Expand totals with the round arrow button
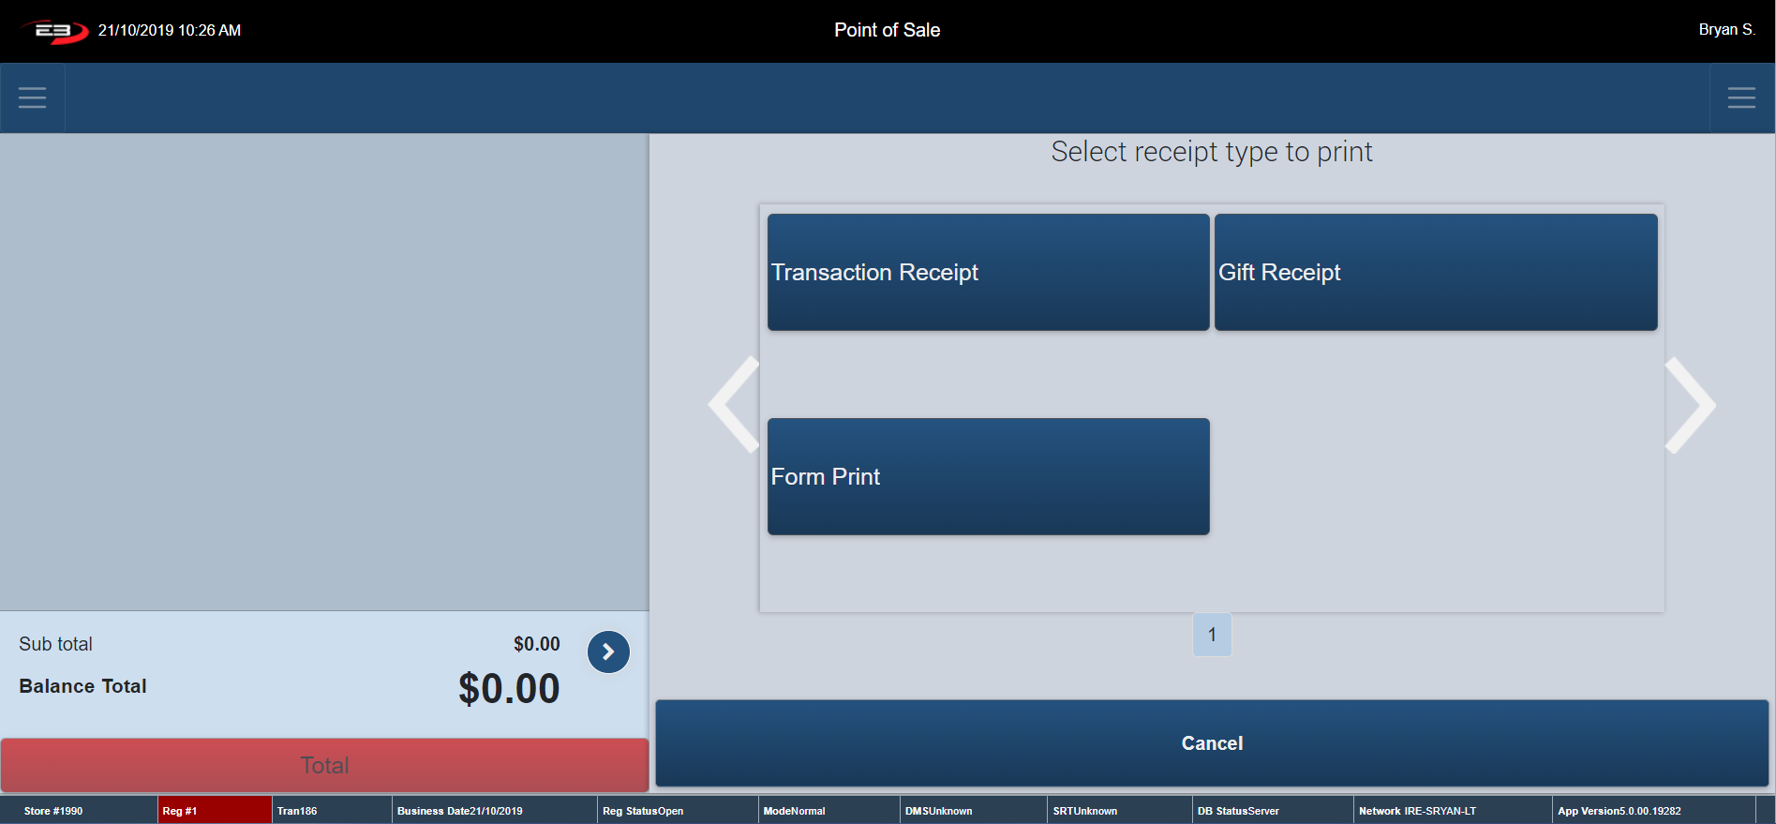Viewport: 1776px width, 824px height. click(608, 652)
